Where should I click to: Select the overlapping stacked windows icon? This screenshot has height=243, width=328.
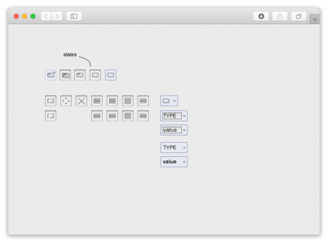(x=66, y=75)
